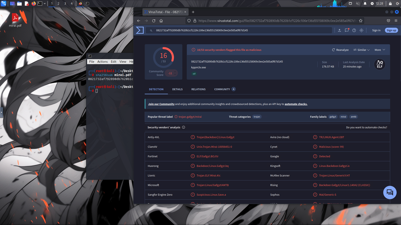Open the terminal emulator panel launcher

[x=40, y=4]
